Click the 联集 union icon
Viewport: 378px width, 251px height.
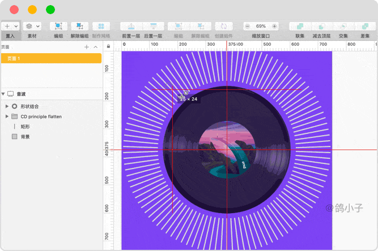[x=300, y=26]
